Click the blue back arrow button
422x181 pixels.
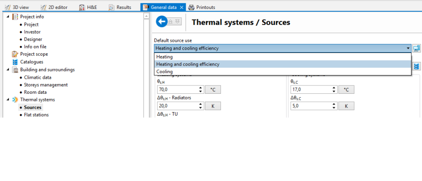tap(162, 22)
